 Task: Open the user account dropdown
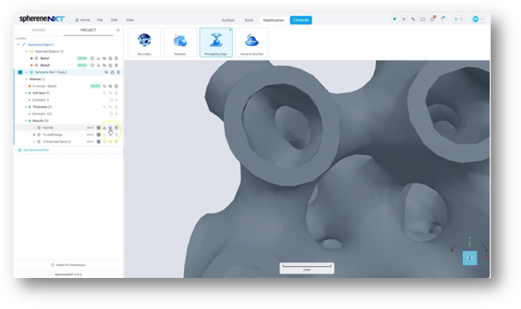click(x=478, y=19)
